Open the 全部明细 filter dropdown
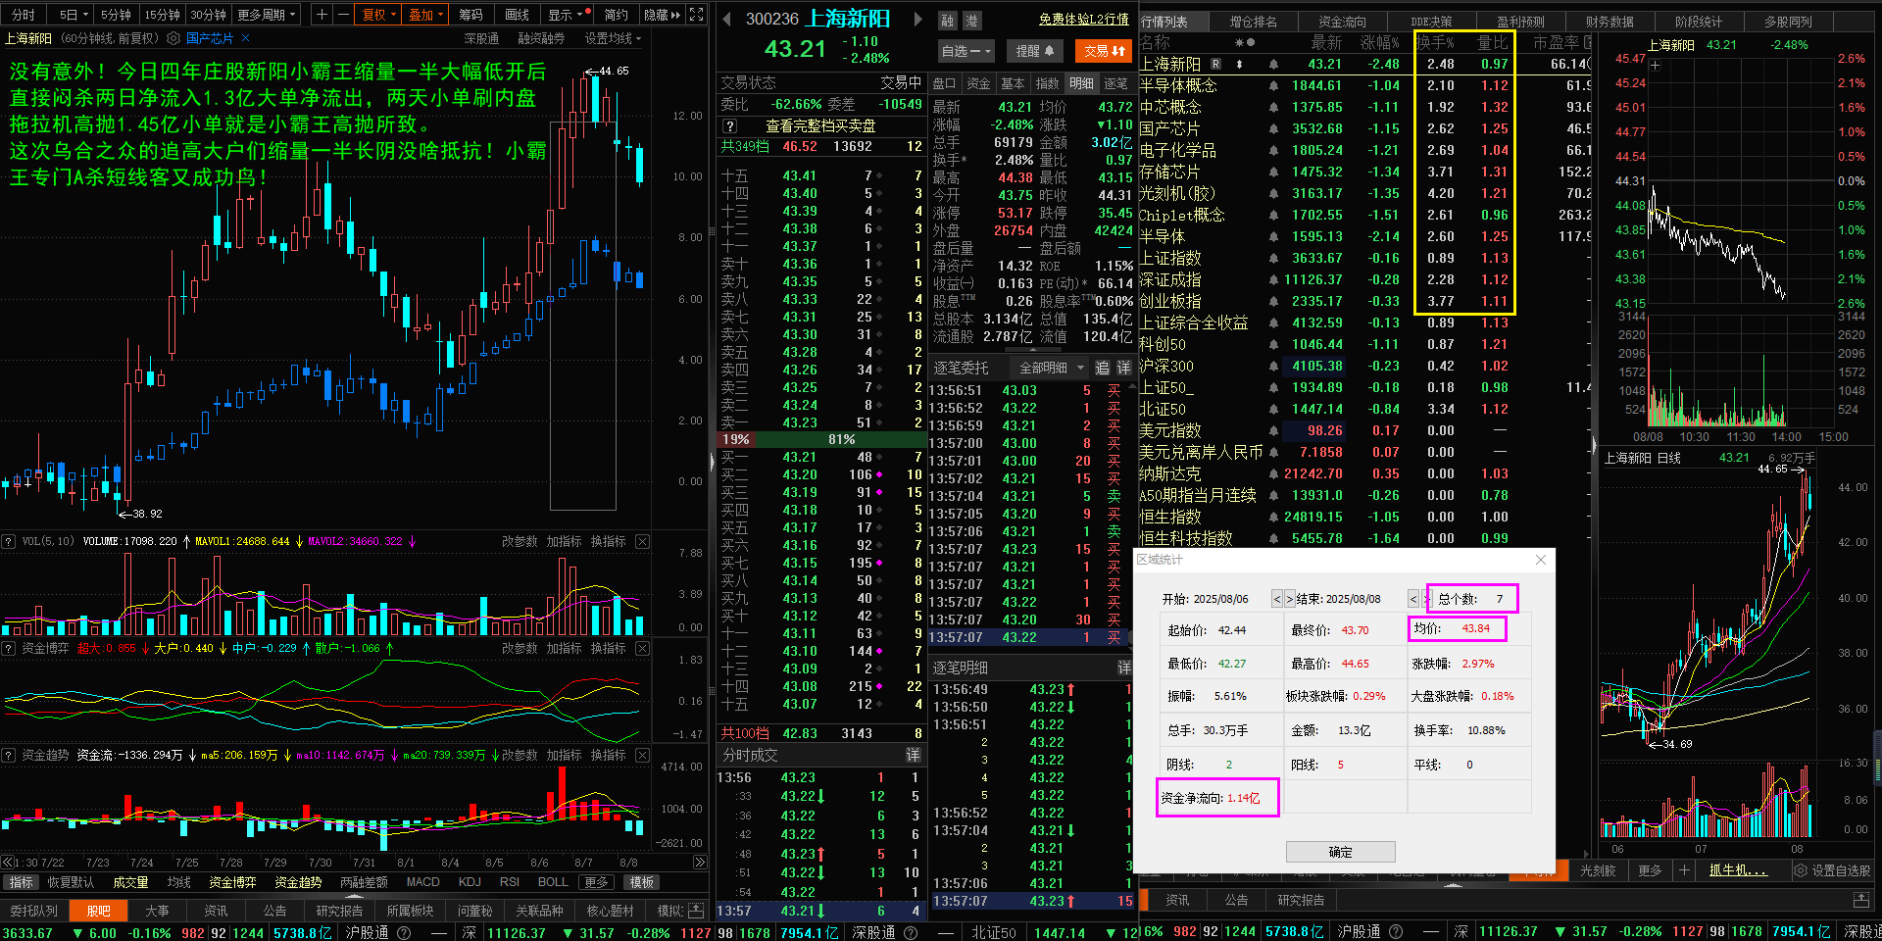This screenshot has width=1882, height=941. [1052, 368]
